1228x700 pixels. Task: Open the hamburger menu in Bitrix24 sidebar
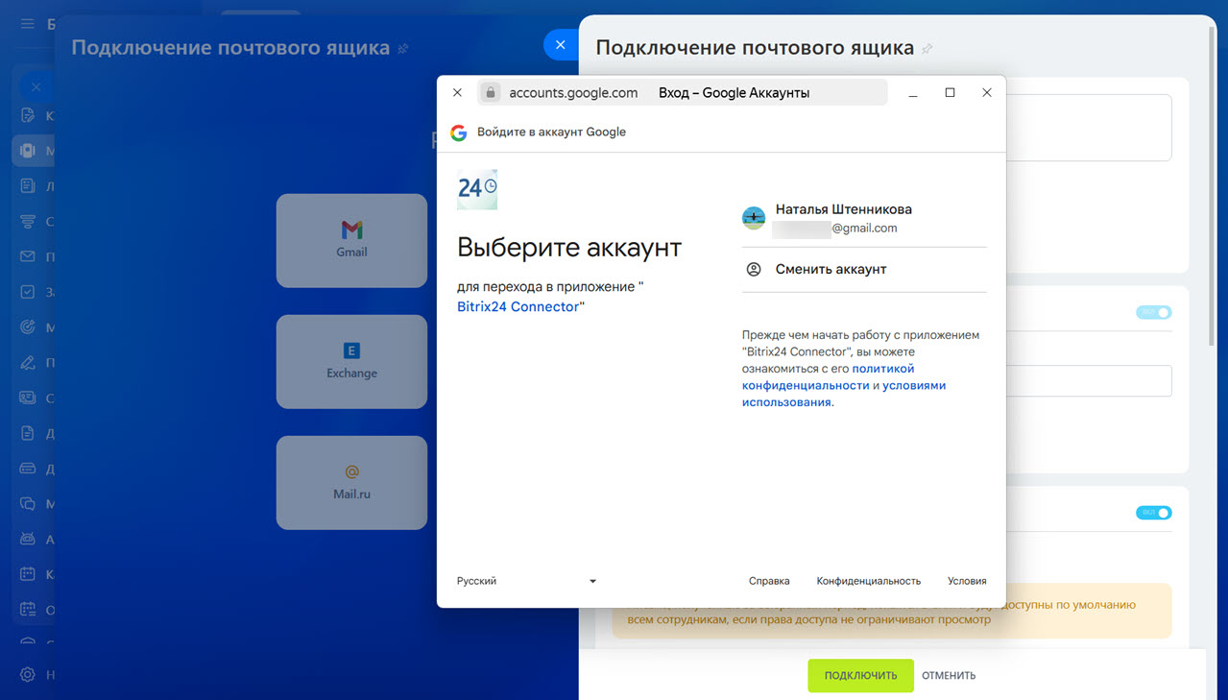(x=27, y=23)
